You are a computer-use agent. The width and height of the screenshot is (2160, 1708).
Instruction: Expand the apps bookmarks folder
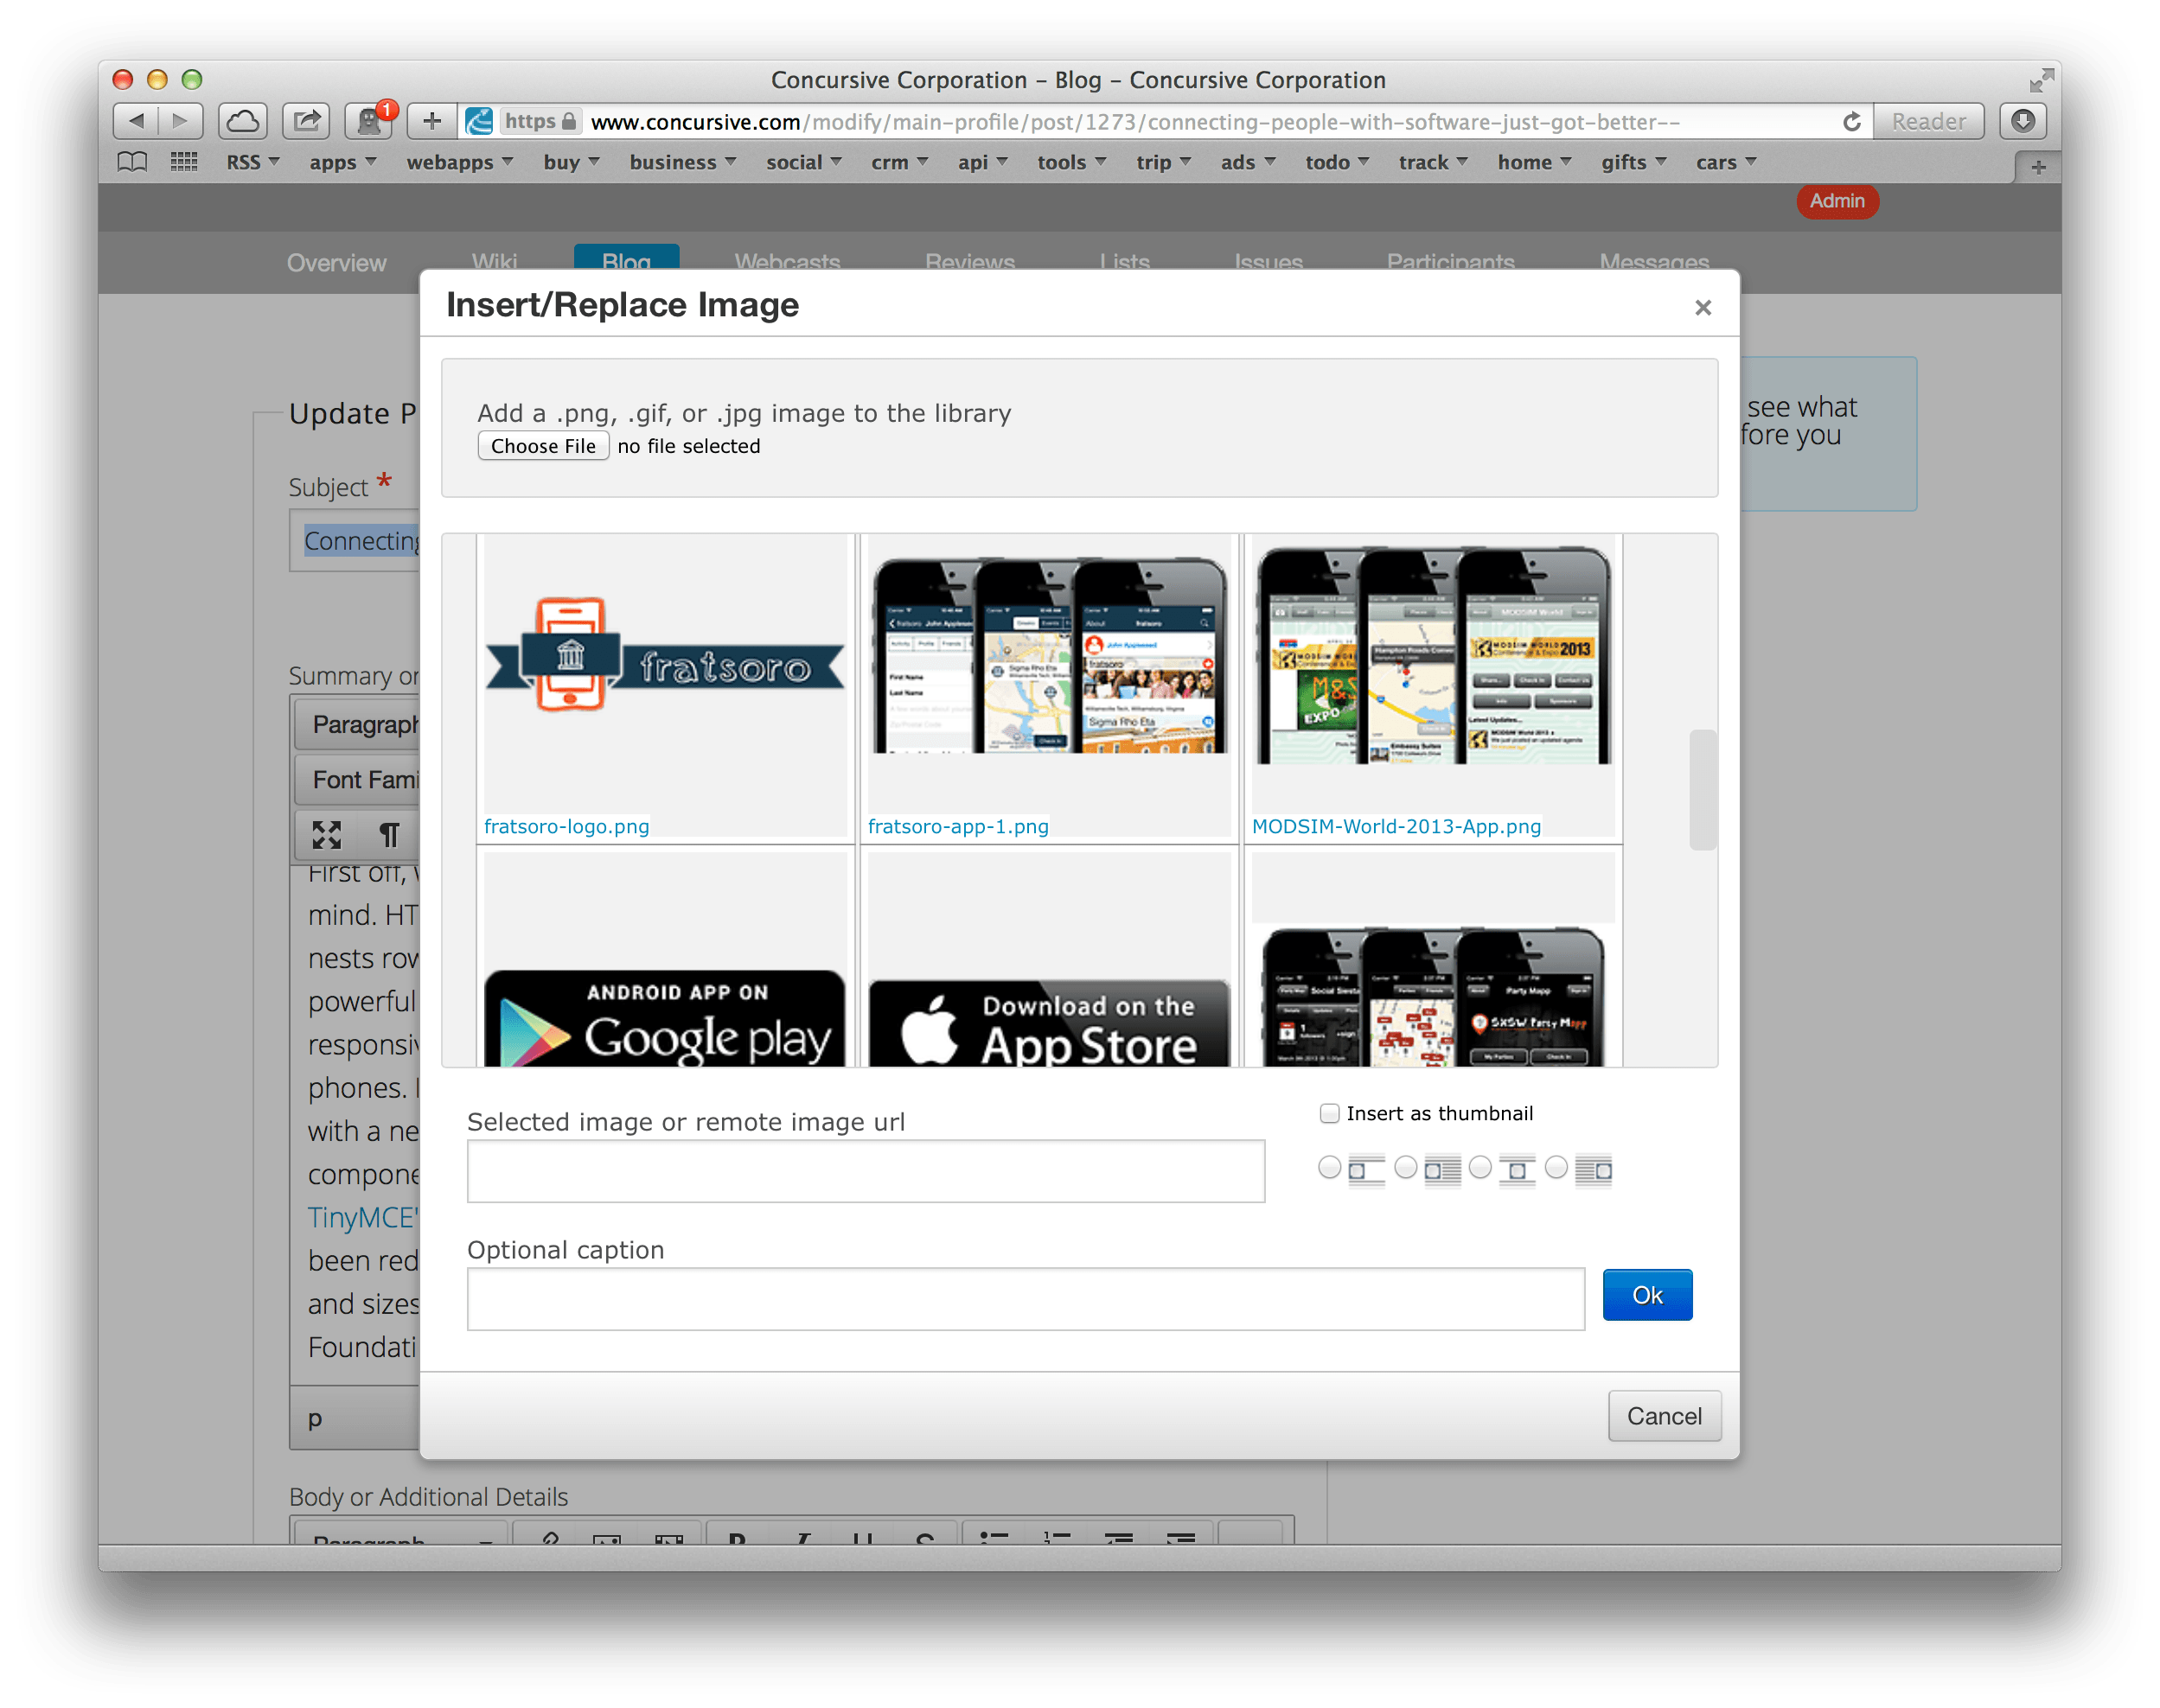click(342, 162)
